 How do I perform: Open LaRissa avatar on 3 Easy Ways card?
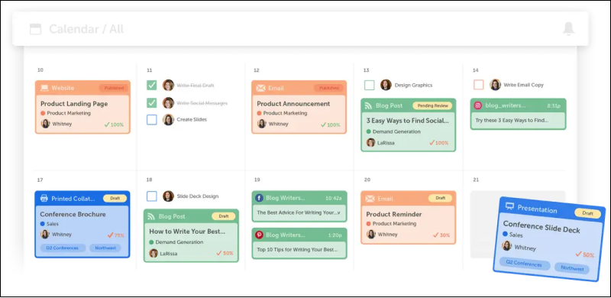[x=371, y=143]
